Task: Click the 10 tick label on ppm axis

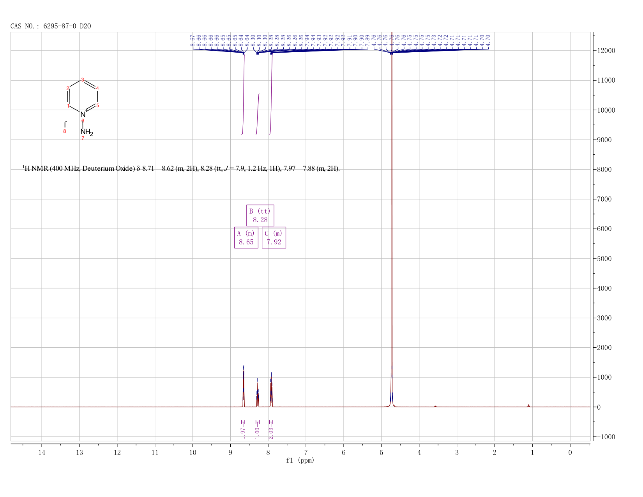Action: [x=193, y=452]
